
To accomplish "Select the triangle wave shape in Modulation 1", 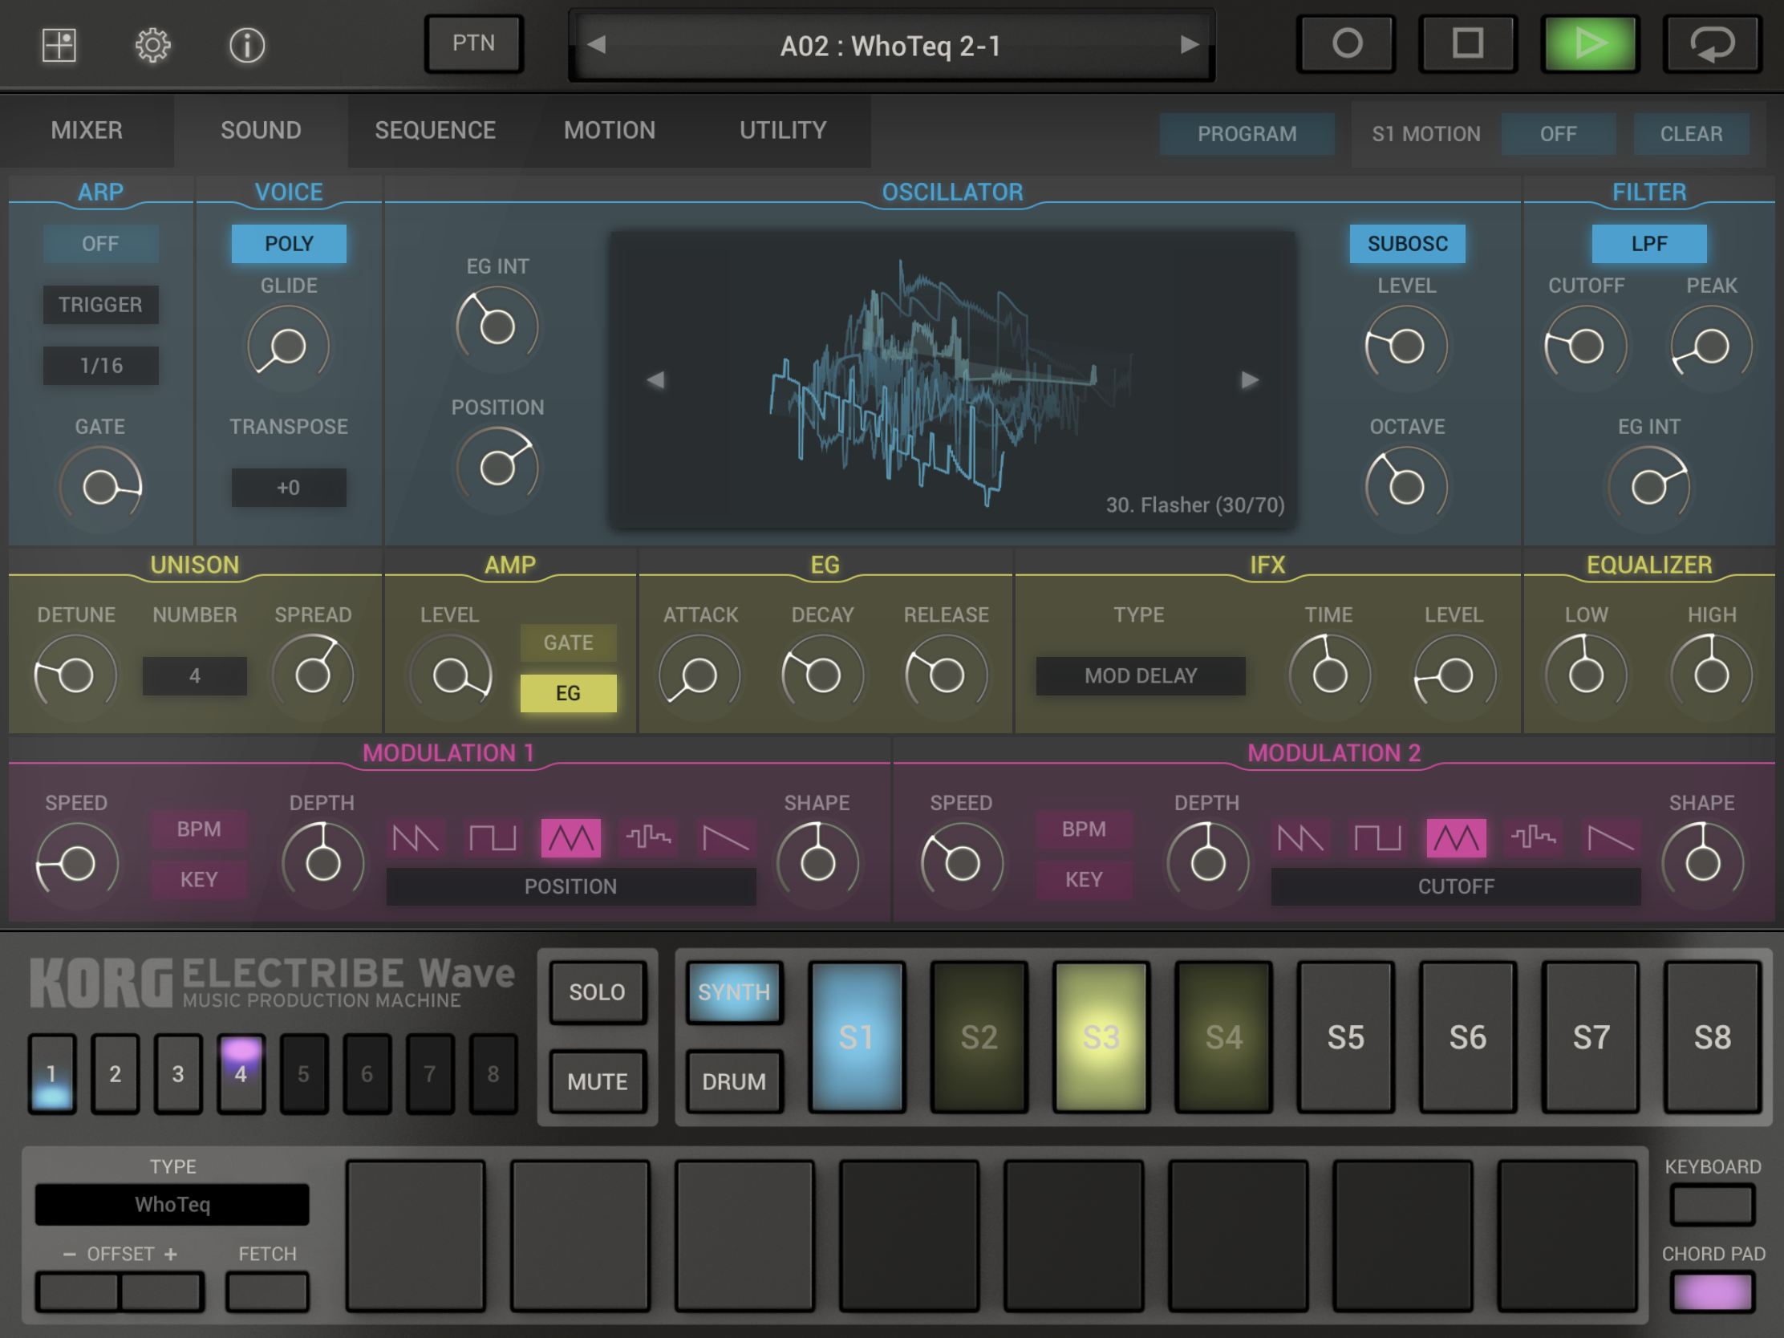I will click(570, 839).
